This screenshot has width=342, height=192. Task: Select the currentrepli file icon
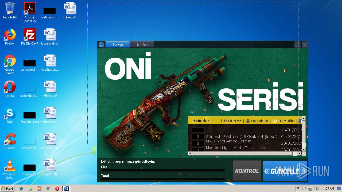coord(30,65)
